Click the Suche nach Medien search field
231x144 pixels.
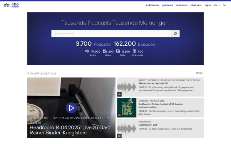tap(111, 34)
